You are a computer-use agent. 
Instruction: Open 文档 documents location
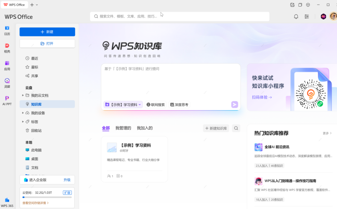click(x=47, y=167)
